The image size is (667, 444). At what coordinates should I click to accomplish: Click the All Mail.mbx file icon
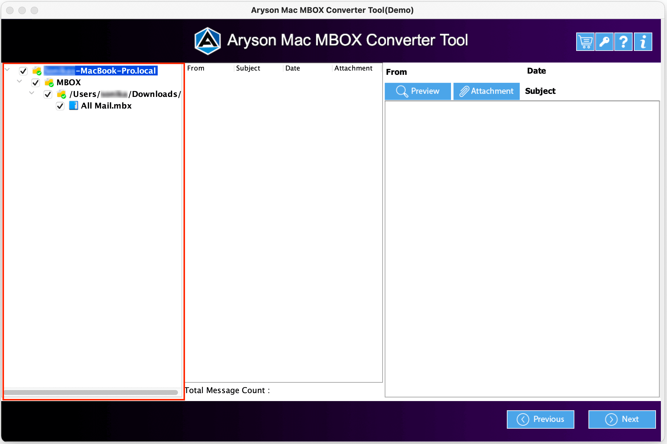point(74,106)
